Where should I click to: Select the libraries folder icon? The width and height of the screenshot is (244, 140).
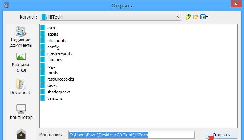(x=43, y=60)
